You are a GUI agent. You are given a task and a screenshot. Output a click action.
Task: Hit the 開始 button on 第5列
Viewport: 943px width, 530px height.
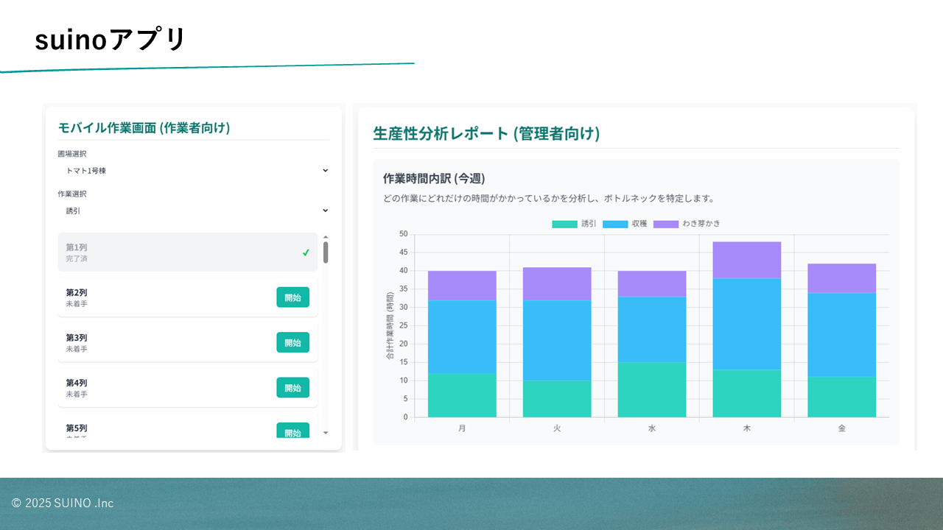pyautogui.click(x=292, y=431)
